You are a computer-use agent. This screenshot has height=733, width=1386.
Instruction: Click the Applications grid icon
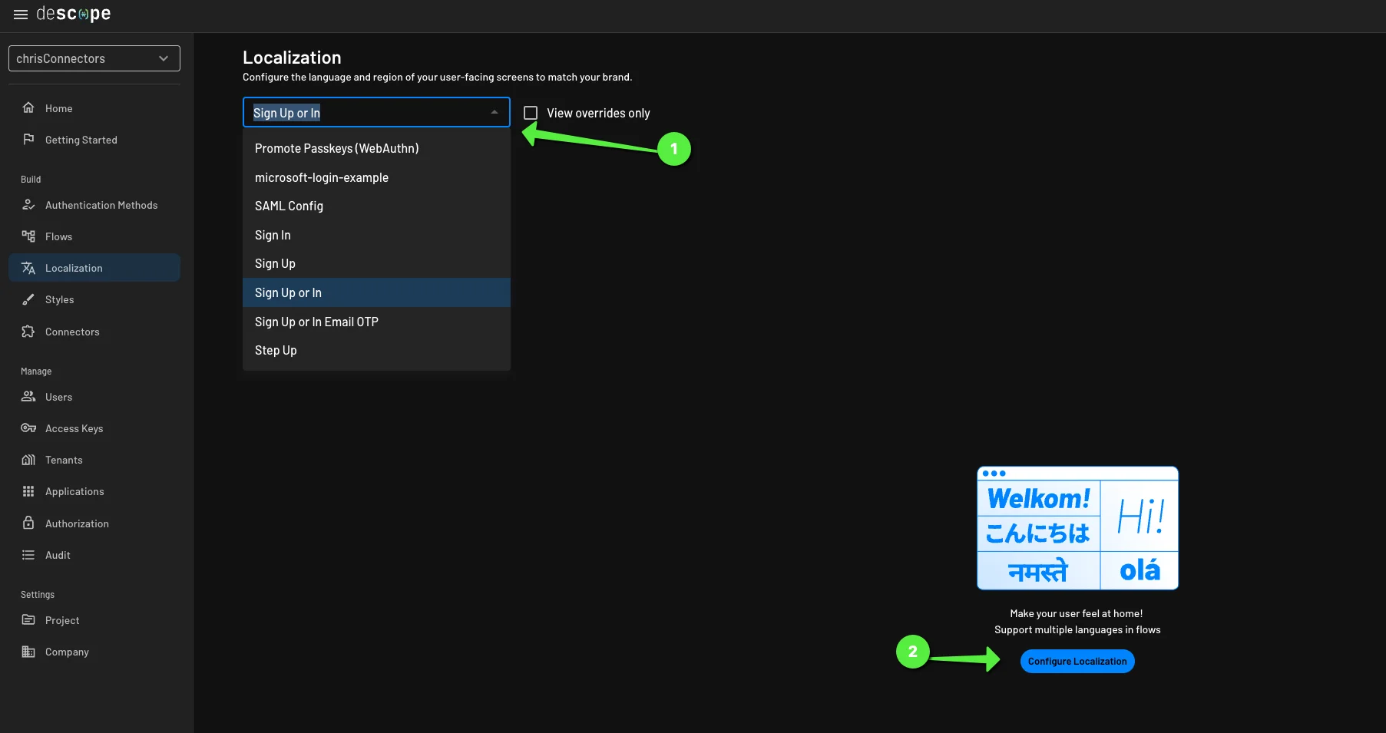[28, 491]
